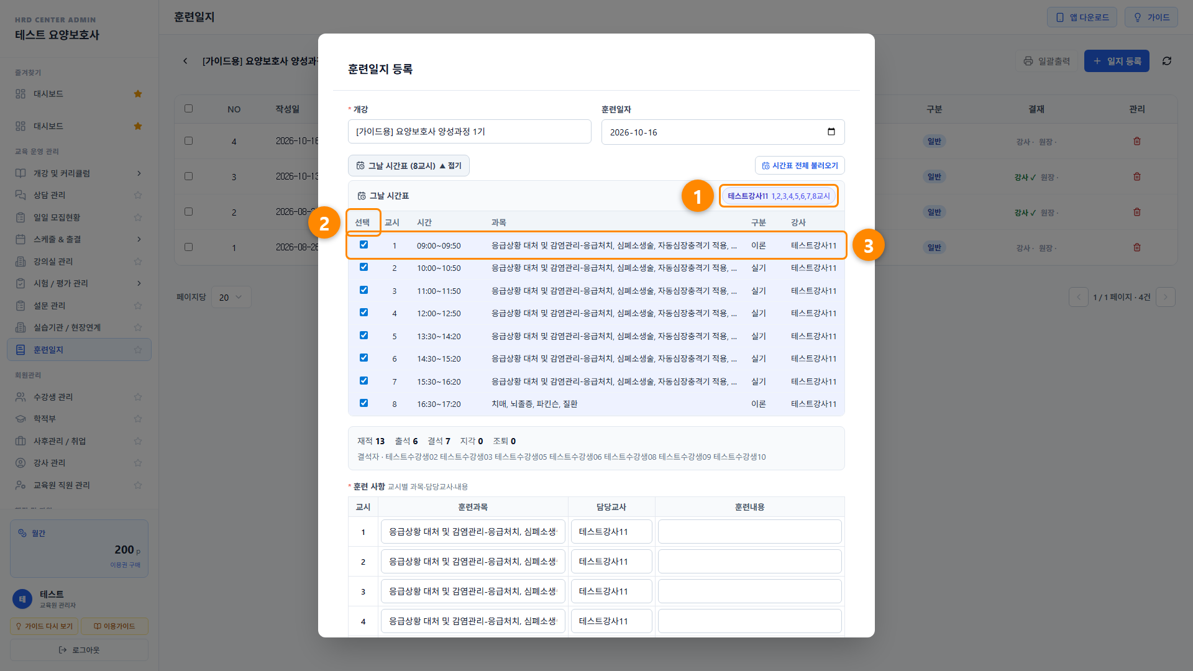The width and height of the screenshot is (1193, 671).
Task: Go to previous page arrow in pagination
Action: pyautogui.click(x=1079, y=297)
